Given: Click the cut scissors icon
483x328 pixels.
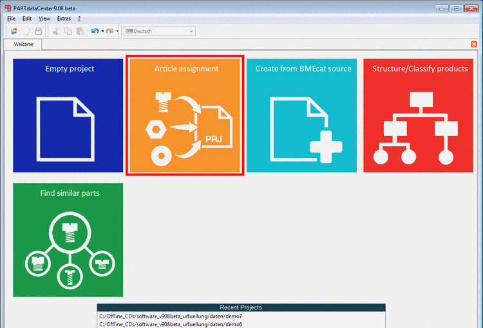Looking at the screenshot, I should [56, 31].
